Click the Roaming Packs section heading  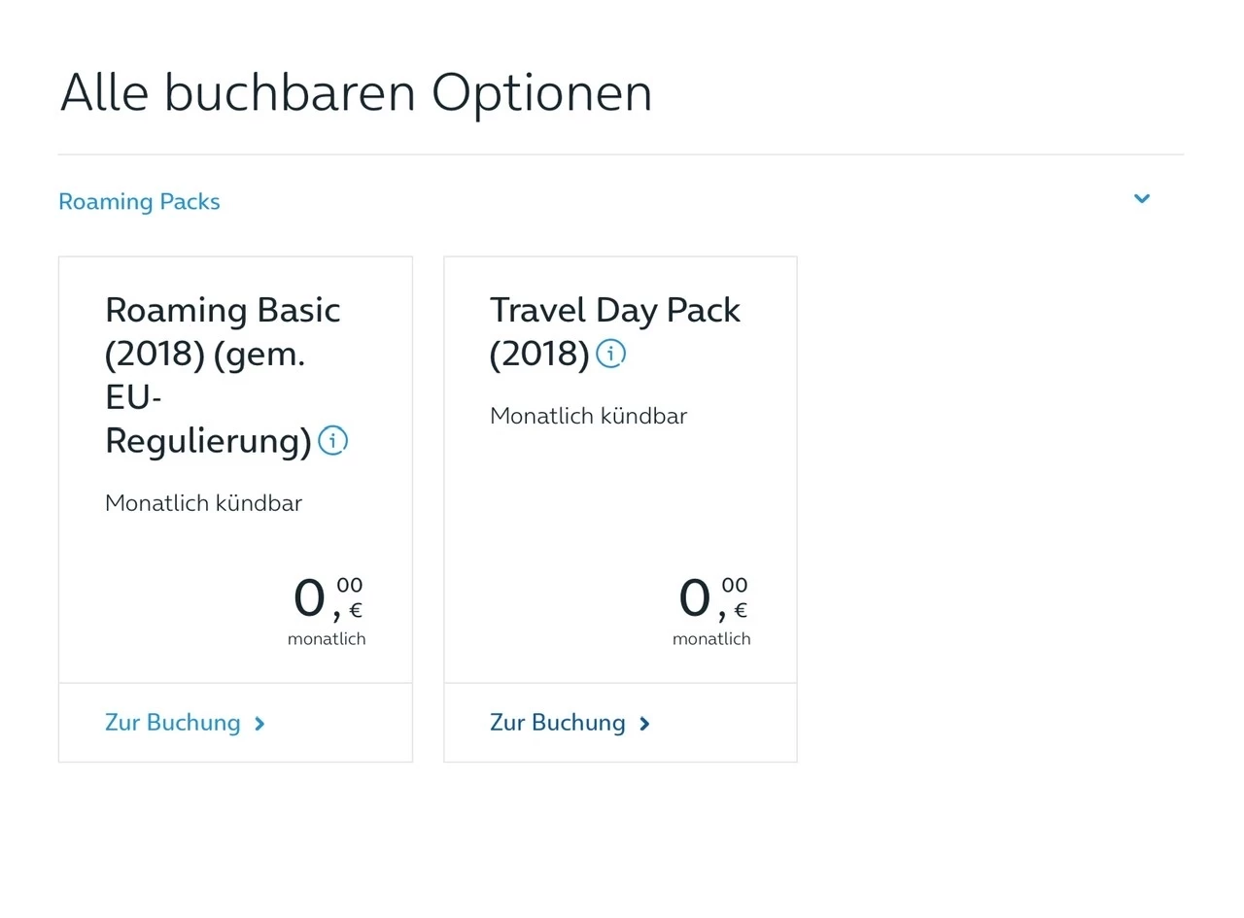[139, 202]
